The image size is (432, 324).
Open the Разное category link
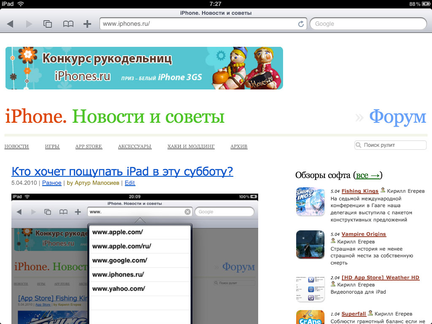[52, 183]
